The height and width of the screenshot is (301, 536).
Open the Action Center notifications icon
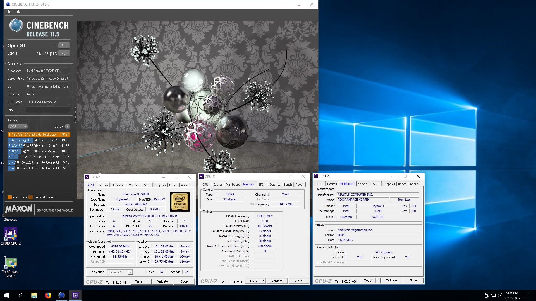(x=527, y=295)
